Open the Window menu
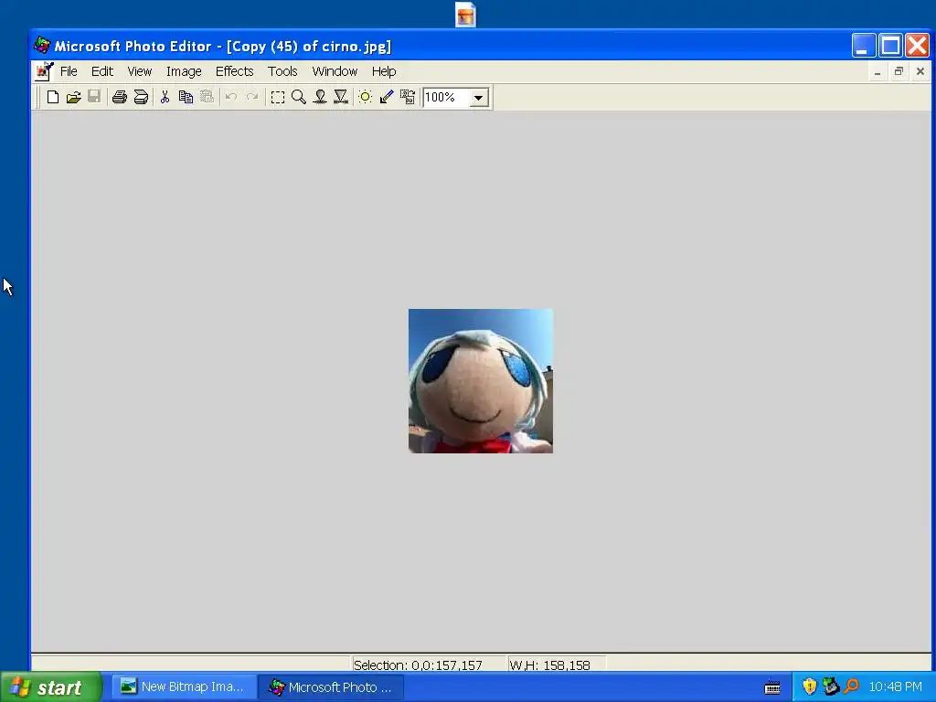936x702 pixels. (335, 71)
